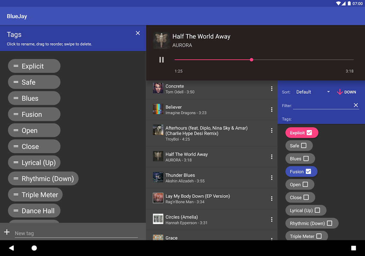The width and height of the screenshot is (365, 256).
Task: Clear the filter text field
Action: coord(356,105)
